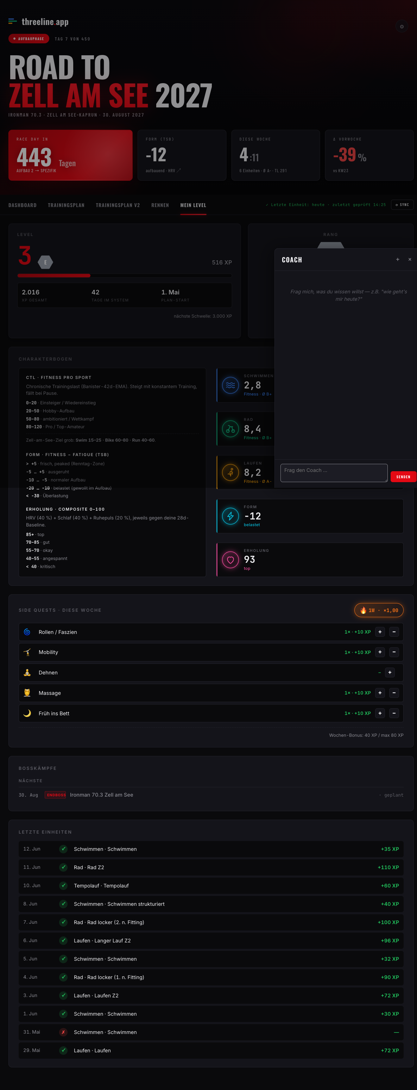Click the Wochen-Bonus 40 XP text
Image resolution: width=417 pixels, height=1090 pixels.
click(x=366, y=735)
